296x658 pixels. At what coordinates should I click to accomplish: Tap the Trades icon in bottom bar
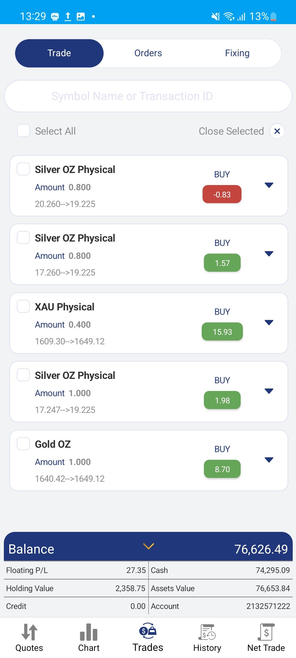coord(148,631)
